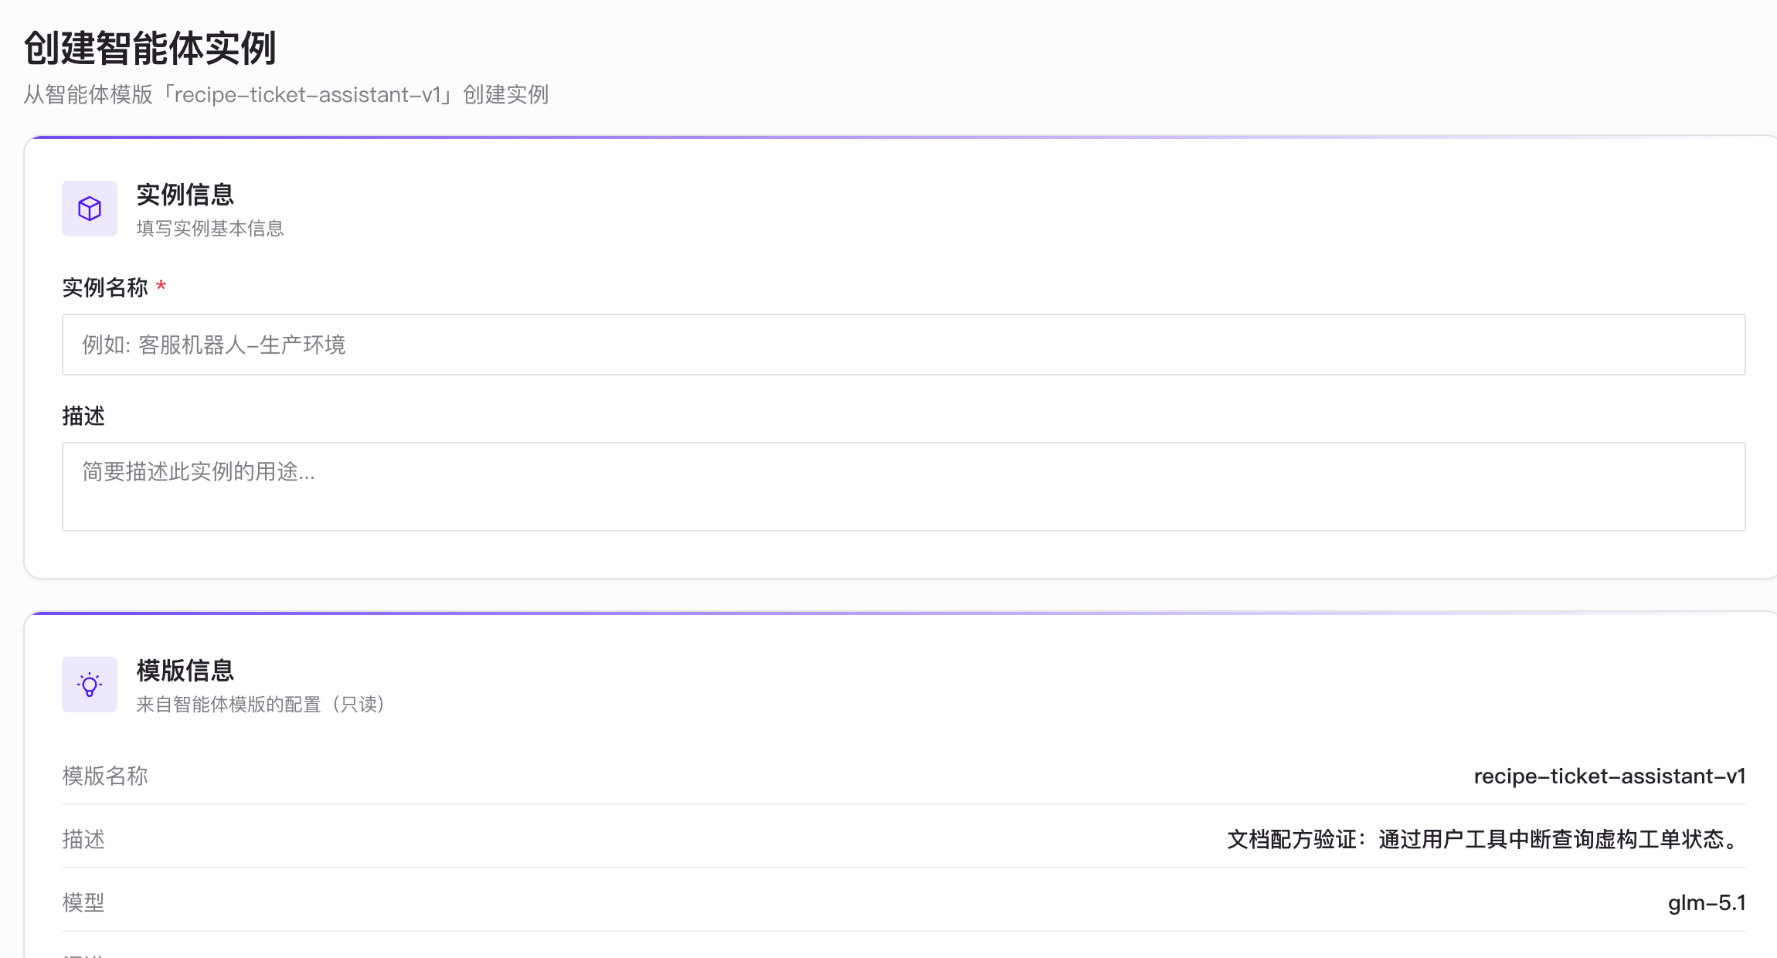Click the subtitle mentioning recipe-ticket-assistant-v1 创建实例
1777x958 pixels.
coord(286,94)
